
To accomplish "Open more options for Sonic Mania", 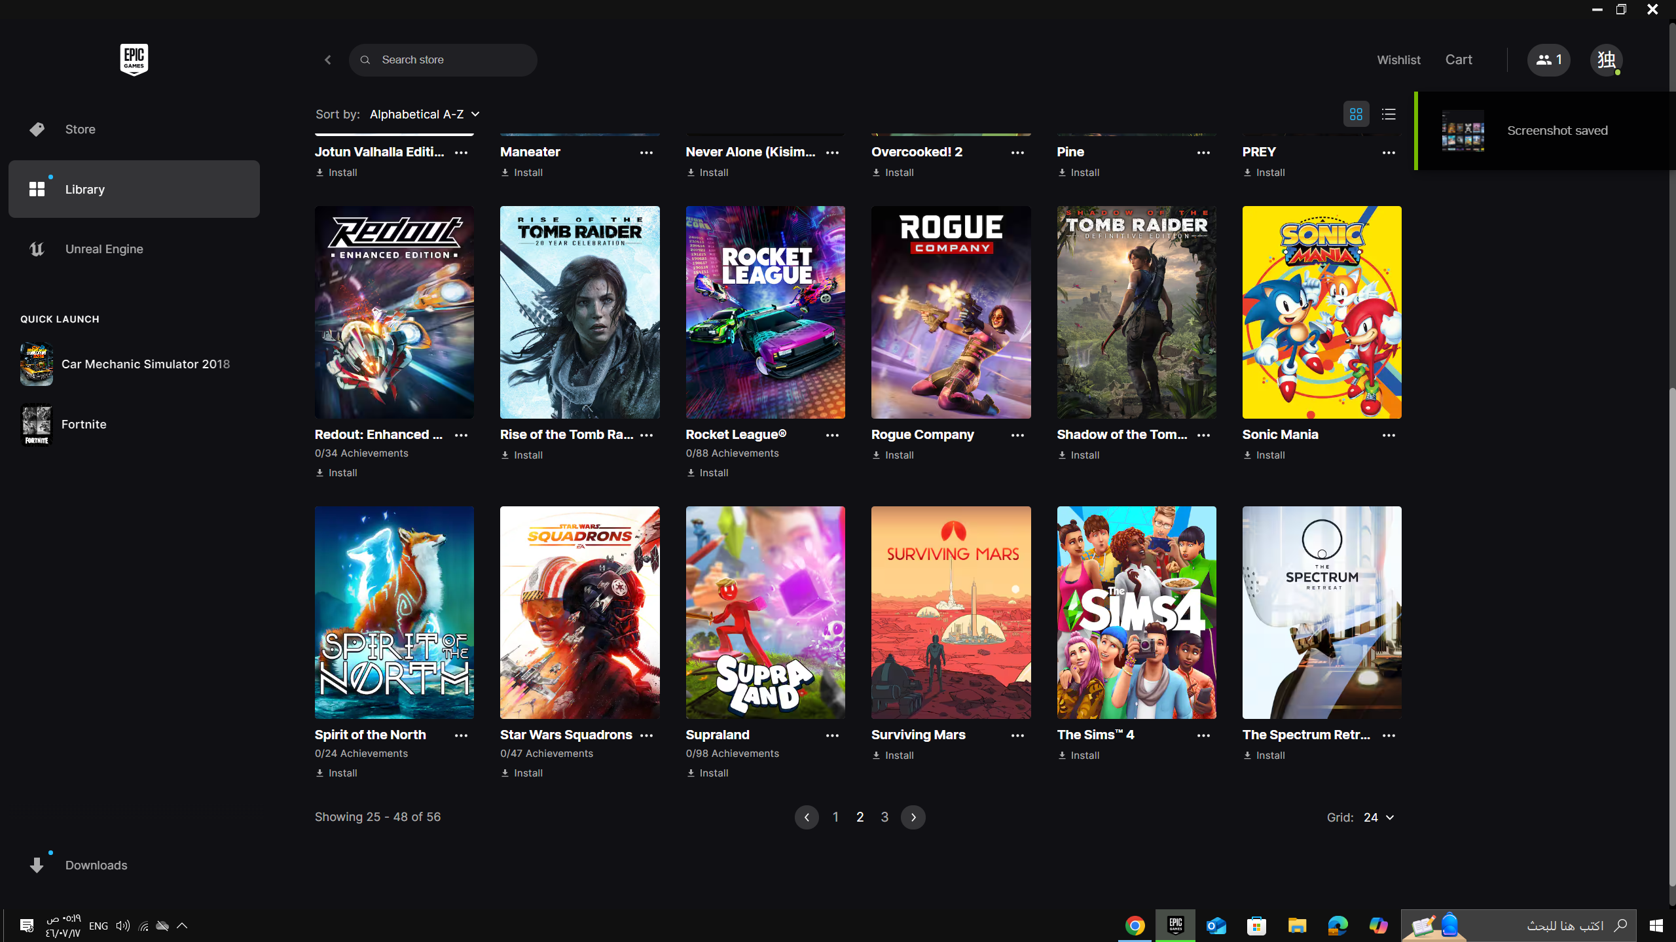I will tap(1389, 435).
